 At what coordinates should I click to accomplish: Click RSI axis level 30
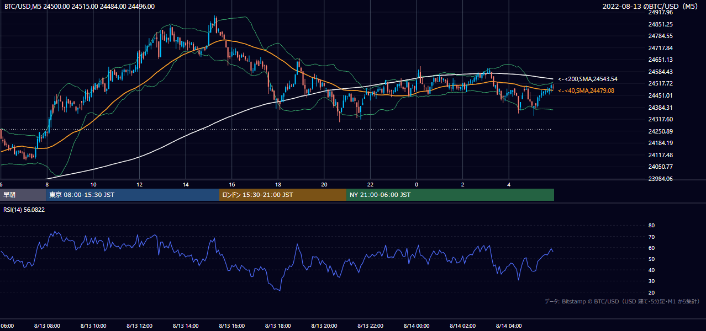(x=651, y=281)
